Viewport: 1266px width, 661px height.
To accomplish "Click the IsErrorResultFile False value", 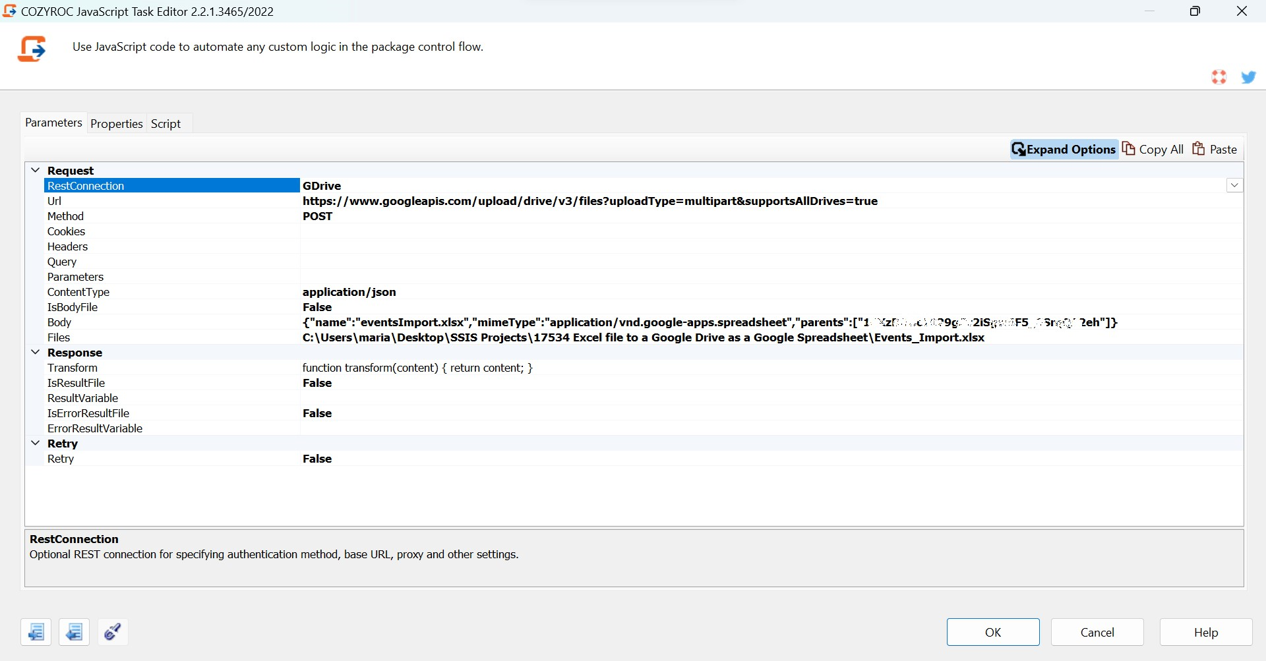I will pos(317,413).
